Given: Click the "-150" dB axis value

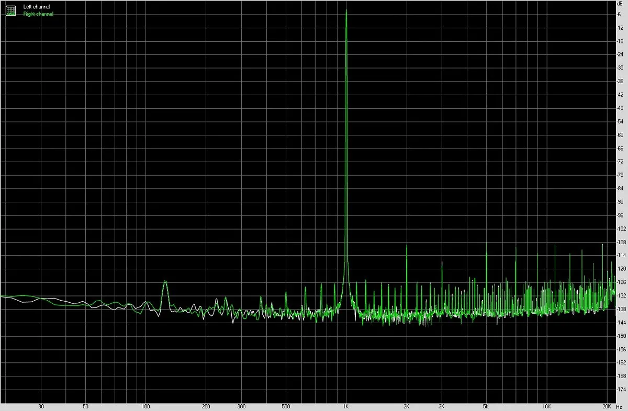Looking at the screenshot, I should tap(621, 336).
